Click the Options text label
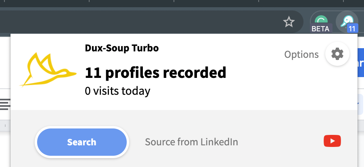The width and height of the screenshot is (364, 167). coord(301,55)
